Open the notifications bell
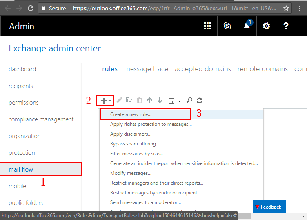The height and width of the screenshot is (220, 307). pos(247,26)
